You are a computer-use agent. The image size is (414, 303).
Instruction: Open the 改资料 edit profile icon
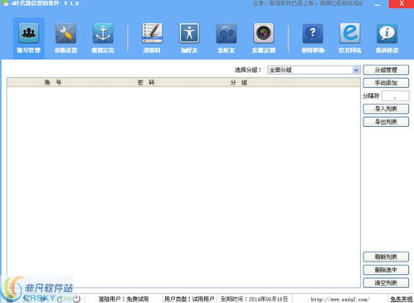(152, 38)
